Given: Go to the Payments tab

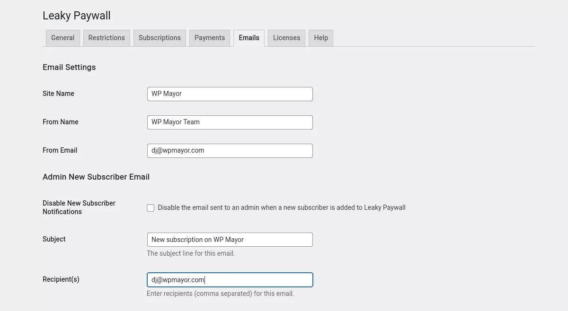Looking at the screenshot, I should pos(210,38).
